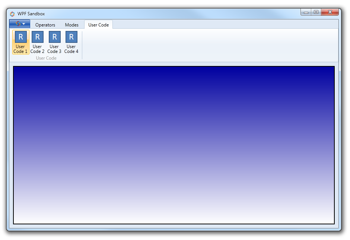Select the User Code 2 'R' icon

[x=38, y=37]
